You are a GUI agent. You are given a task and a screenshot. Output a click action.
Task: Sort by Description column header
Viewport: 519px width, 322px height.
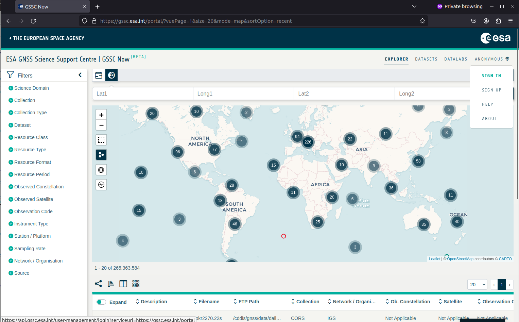point(151,302)
